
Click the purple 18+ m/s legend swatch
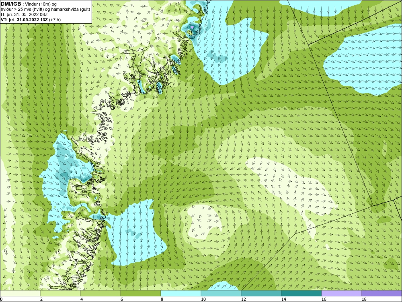pyautogui.click(x=382, y=293)
